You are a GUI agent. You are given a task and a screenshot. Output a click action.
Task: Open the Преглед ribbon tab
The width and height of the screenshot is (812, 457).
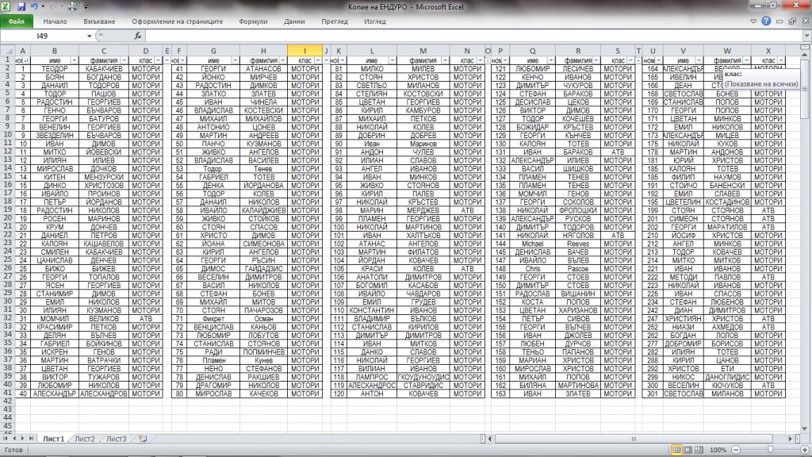click(334, 21)
